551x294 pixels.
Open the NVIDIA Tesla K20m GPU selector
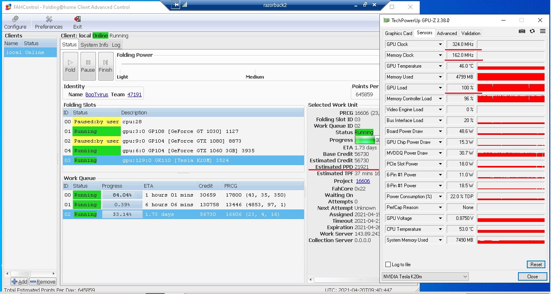425,277
